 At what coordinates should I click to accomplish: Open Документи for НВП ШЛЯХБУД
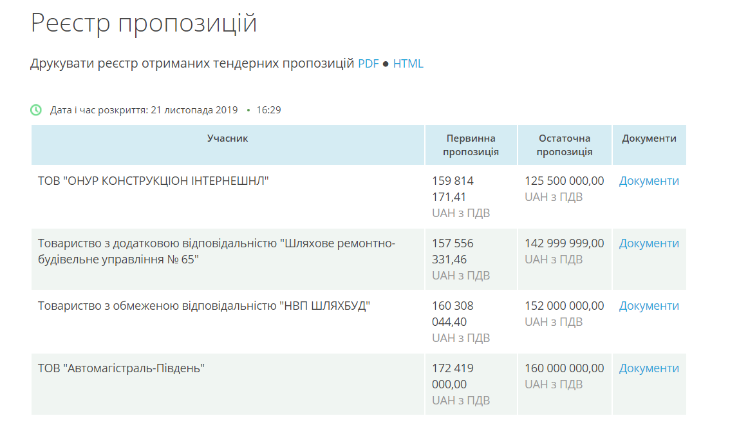(x=649, y=306)
